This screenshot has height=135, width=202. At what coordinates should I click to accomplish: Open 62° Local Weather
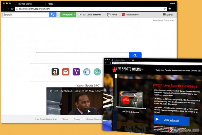[x=90, y=15]
